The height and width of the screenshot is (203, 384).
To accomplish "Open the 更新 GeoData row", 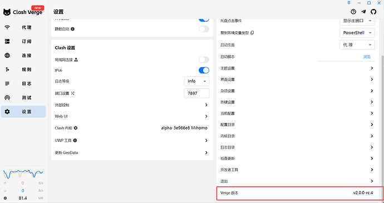I will click(132, 152).
